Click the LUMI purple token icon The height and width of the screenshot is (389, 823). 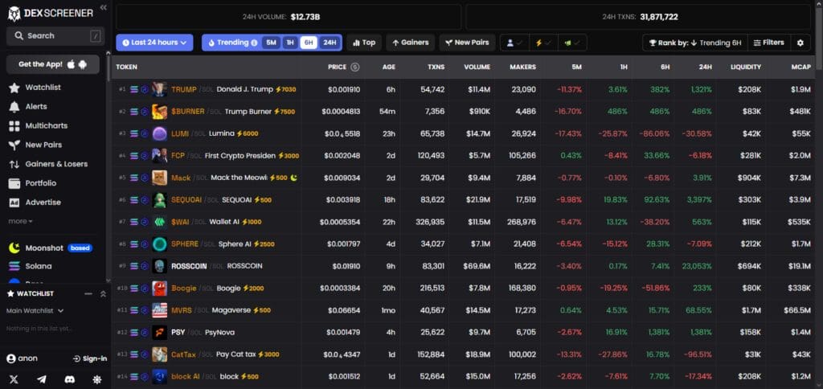coord(160,134)
